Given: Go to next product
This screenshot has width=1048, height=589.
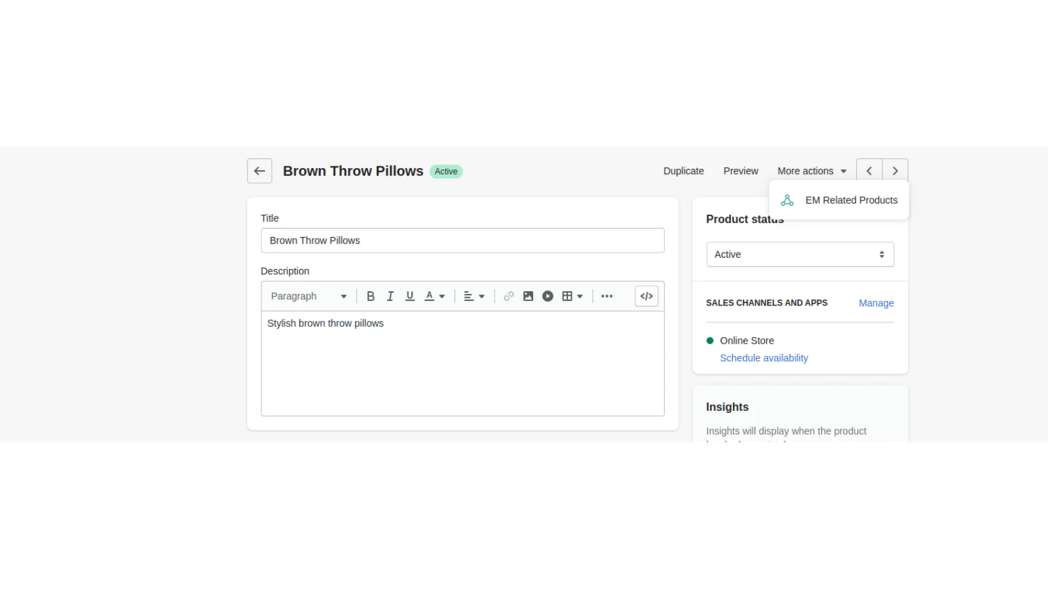Looking at the screenshot, I should (895, 171).
